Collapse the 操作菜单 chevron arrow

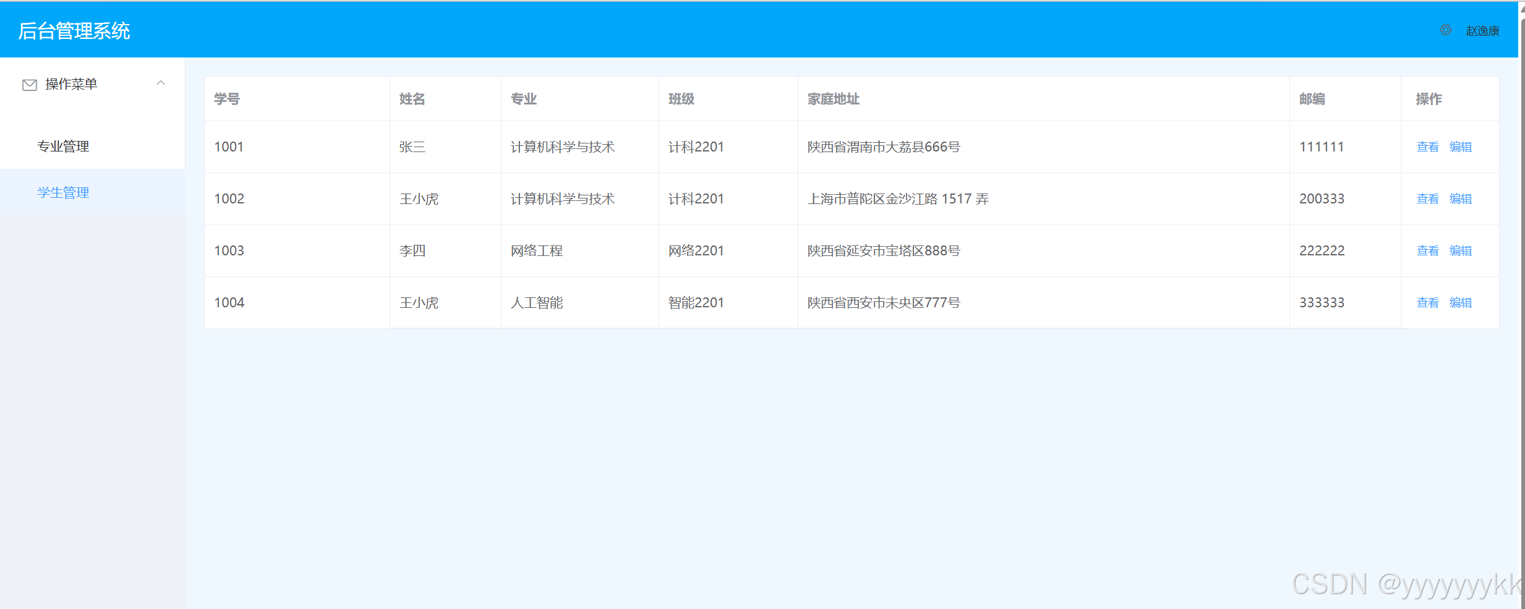[x=161, y=83]
